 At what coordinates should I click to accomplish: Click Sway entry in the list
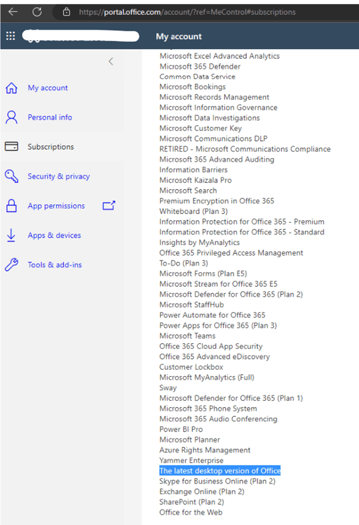pos(168,388)
